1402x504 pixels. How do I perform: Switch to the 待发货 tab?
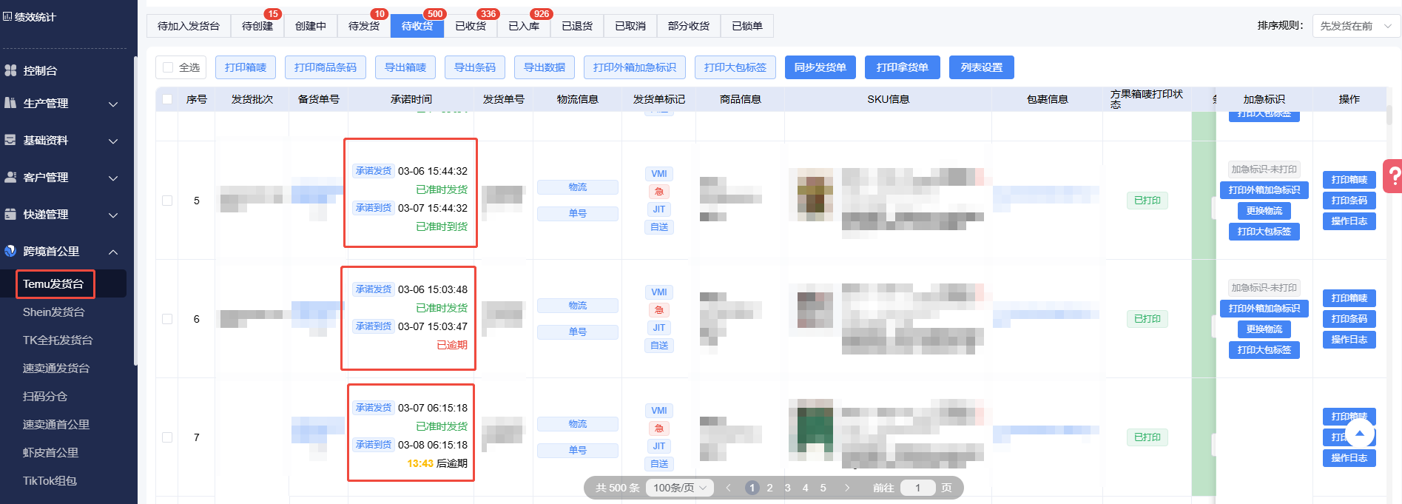click(364, 26)
